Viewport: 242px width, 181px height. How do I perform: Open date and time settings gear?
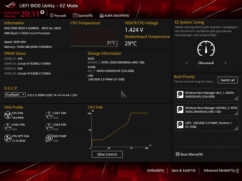pos(42,12)
